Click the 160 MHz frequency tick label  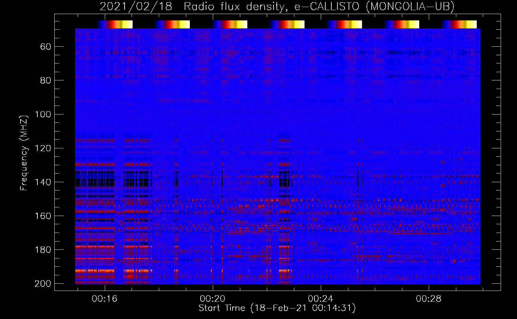pyautogui.click(x=43, y=216)
